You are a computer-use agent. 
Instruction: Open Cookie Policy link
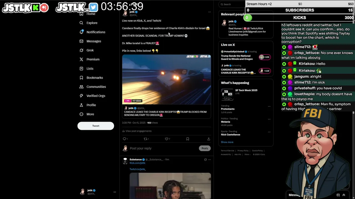coord(257,151)
